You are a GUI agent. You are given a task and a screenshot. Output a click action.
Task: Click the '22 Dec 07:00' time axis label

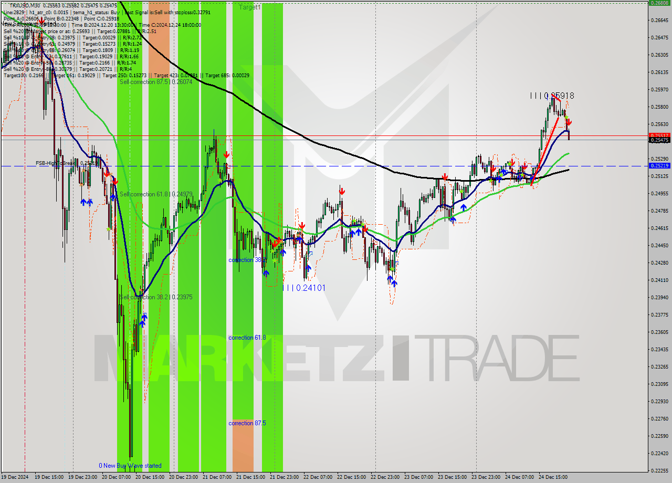click(x=318, y=477)
